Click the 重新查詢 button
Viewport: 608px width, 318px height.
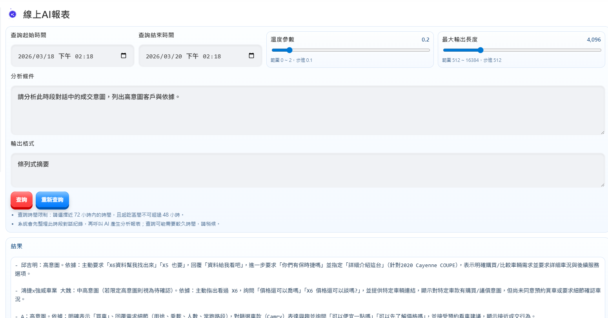pyautogui.click(x=52, y=200)
